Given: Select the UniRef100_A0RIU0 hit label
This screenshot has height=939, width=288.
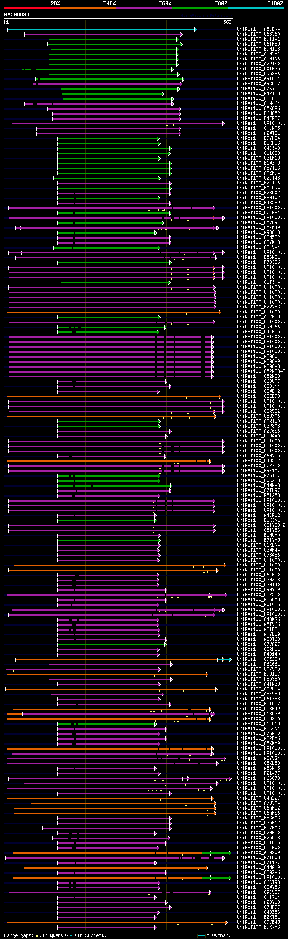Looking at the screenshot, I should [258, 421].
